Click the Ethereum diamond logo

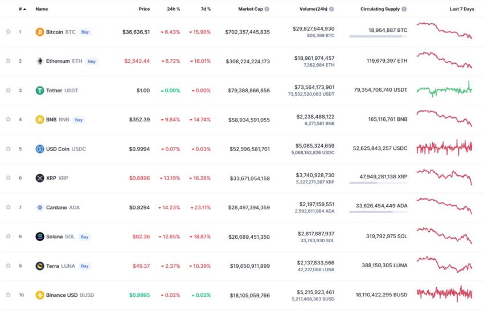coord(40,61)
